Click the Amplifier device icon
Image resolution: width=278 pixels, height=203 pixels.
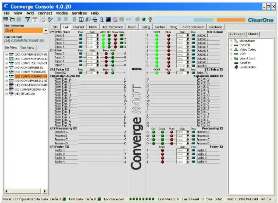coord(236,63)
